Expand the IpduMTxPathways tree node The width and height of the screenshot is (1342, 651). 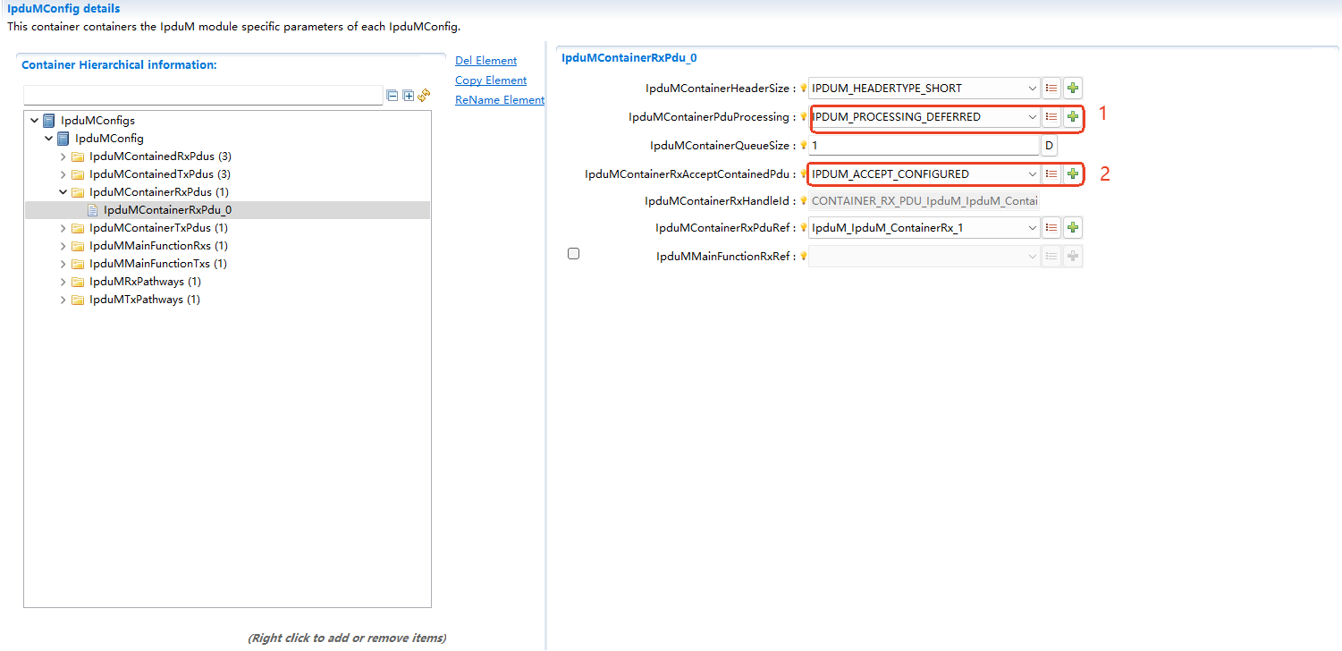[63, 300]
